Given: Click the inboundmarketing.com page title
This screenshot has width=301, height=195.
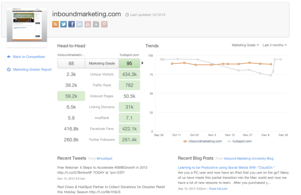Looking at the screenshot, I should 87,14.
